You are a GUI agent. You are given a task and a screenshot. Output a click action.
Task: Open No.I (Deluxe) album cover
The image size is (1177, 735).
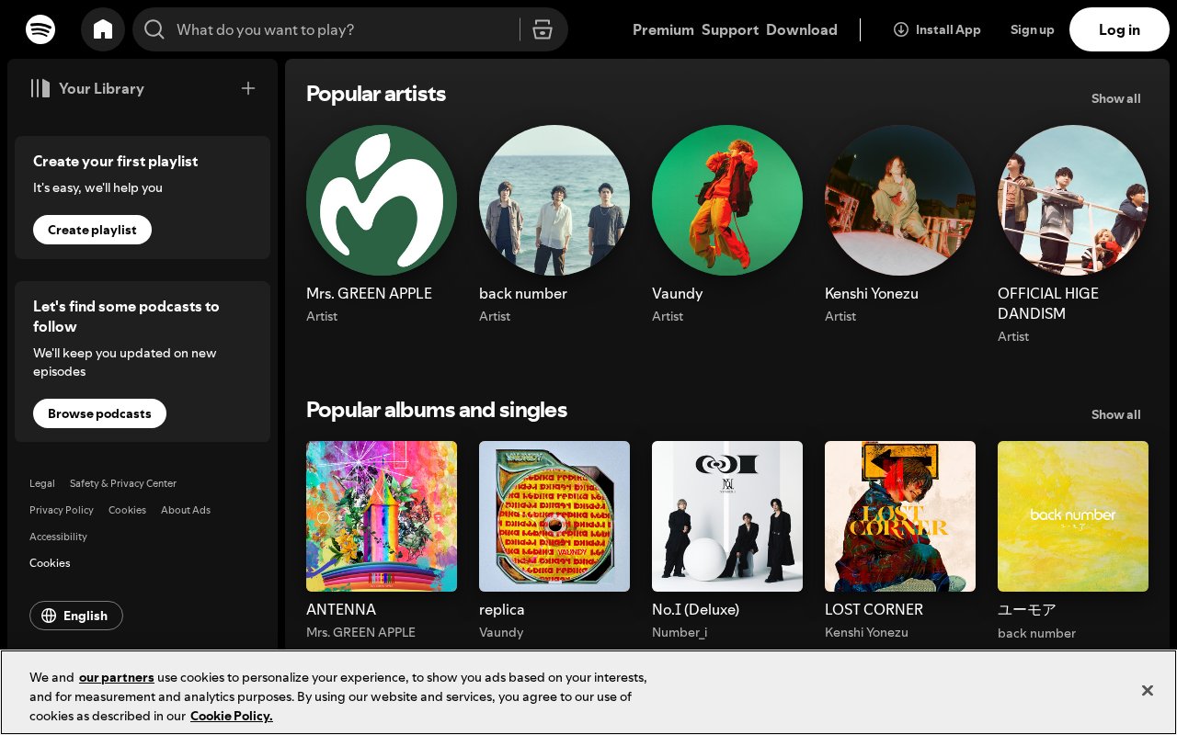click(727, 516)
